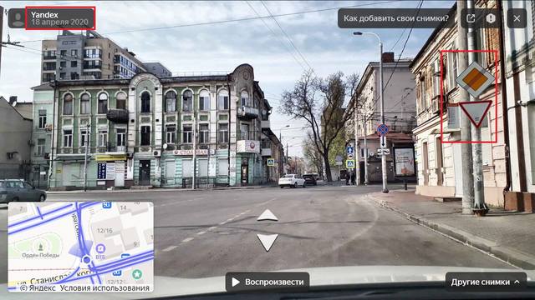Click the bus stop icon beside green star
Viewport: 535px width, 300px height.
117,272
